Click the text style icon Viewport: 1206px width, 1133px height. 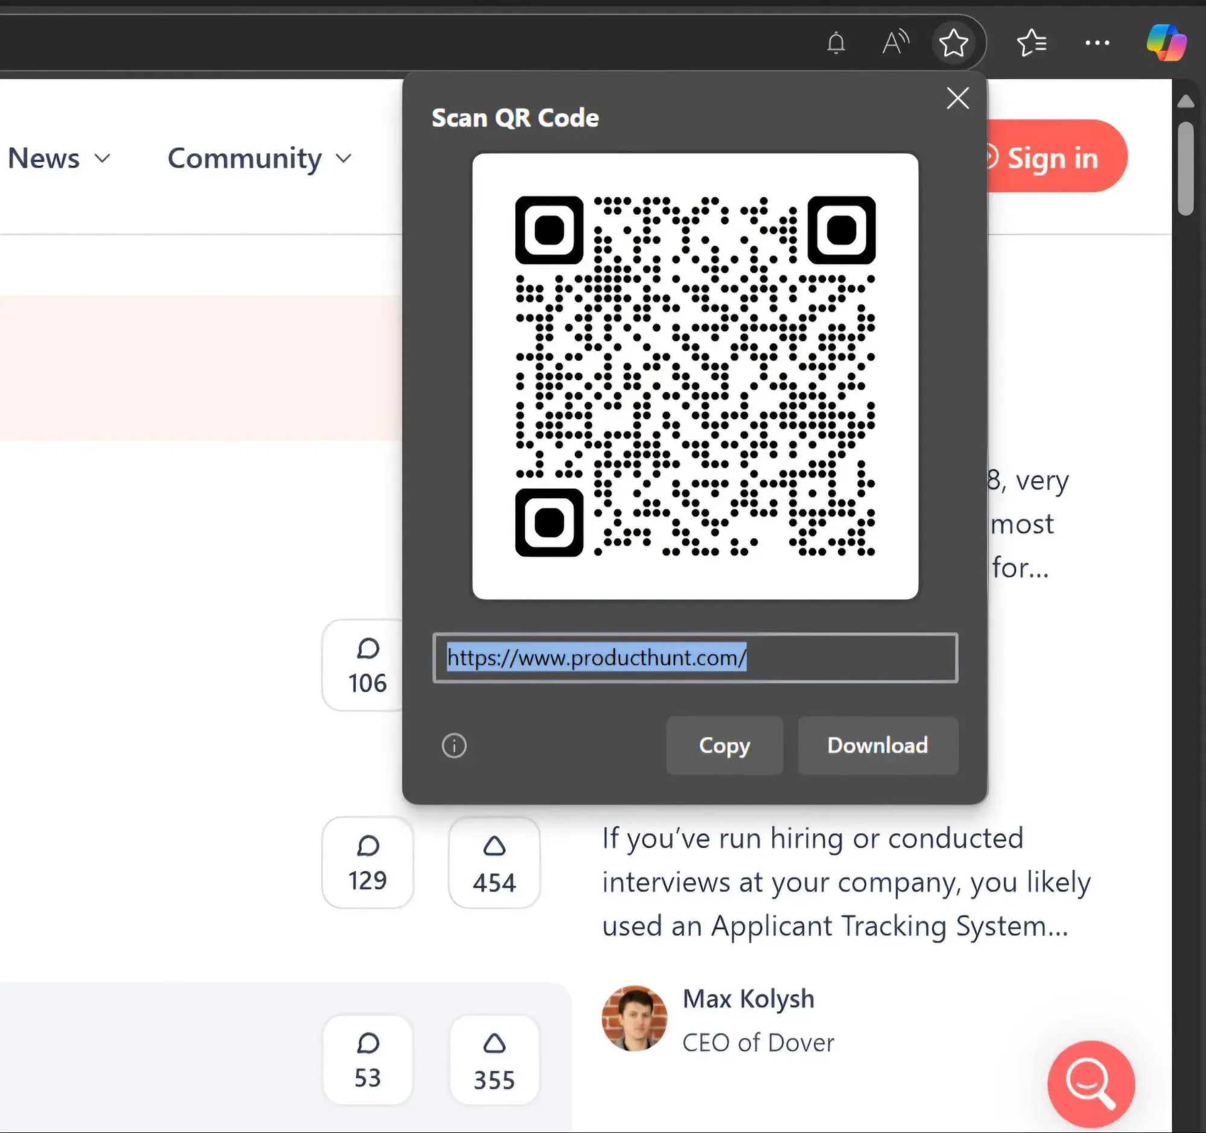[x=894, y=43]
